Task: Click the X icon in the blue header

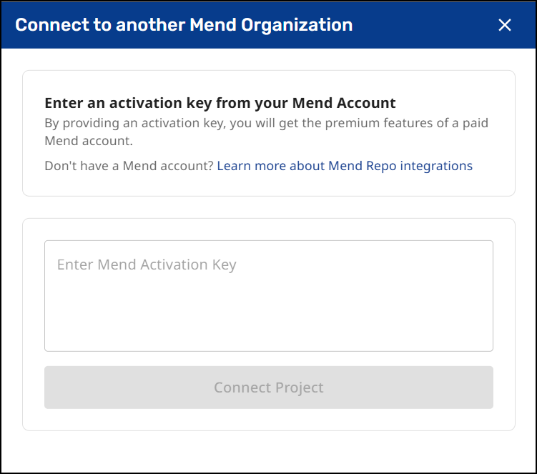Action: tap(505, 25)
